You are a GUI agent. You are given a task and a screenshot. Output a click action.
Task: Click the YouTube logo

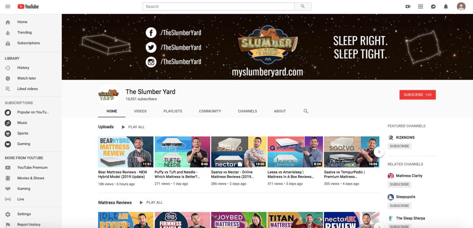coord(28,6)
